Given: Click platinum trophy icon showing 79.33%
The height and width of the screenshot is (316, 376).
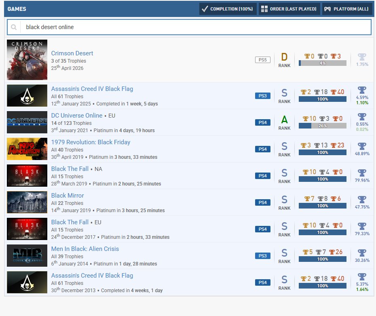Looking at the screenshot, I should pos(362,226).
